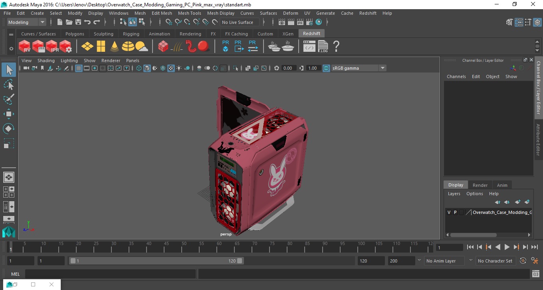Expand the No Character Set dropdown arrow

point(471,261)
